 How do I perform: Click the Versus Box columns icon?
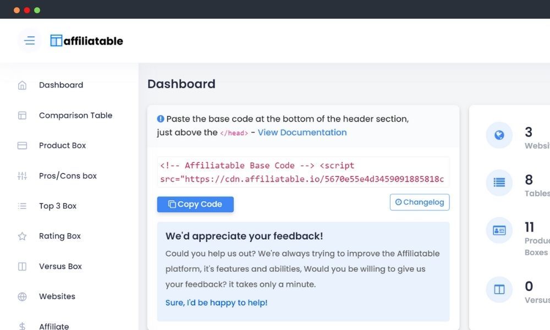click(22, 267)
